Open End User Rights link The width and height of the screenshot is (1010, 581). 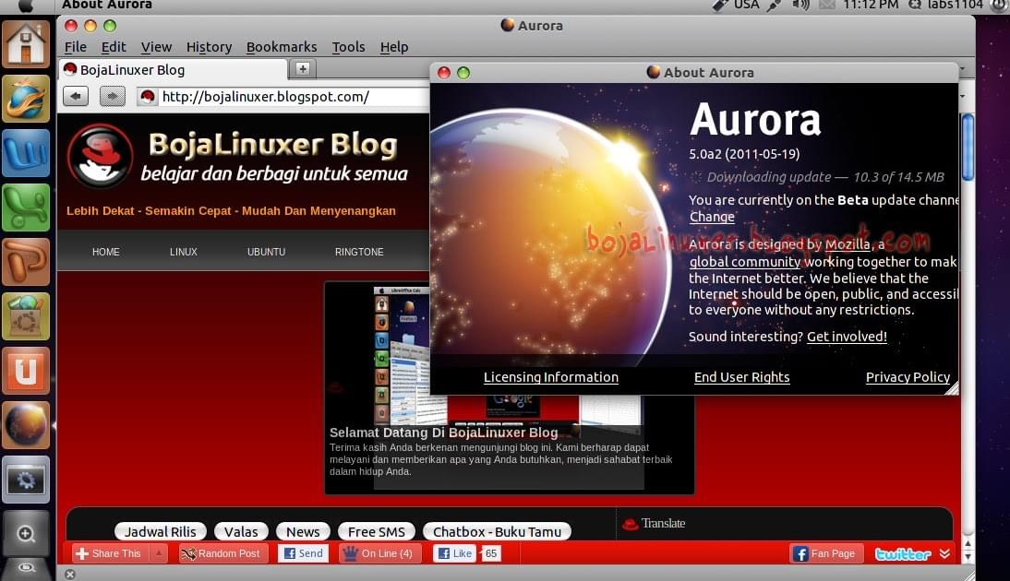click(x=741, y=378)
